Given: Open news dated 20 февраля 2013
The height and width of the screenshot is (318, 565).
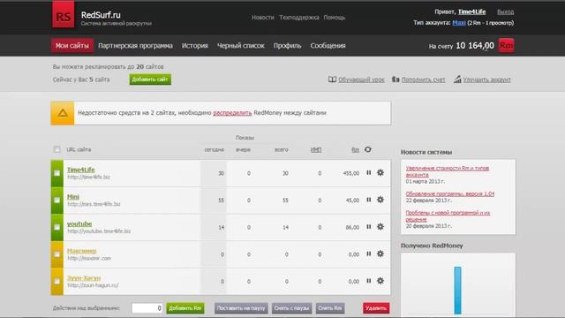Looking at the screenshot, I should point(448,216).
